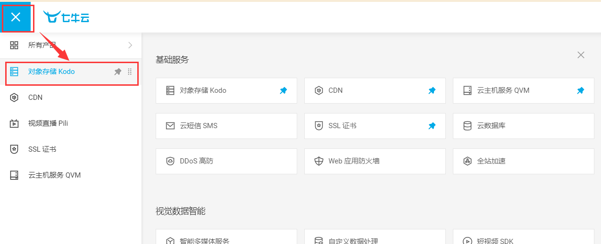Toggle pin on 云主机服务 QVM card

(x=581, y=90)
